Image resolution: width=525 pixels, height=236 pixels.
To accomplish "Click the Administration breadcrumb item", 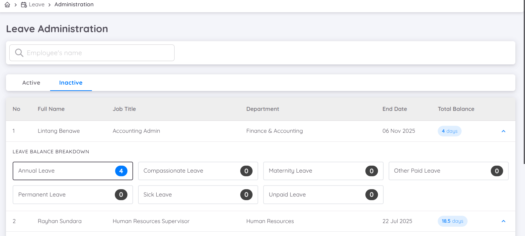I will [x=74, y=5].
